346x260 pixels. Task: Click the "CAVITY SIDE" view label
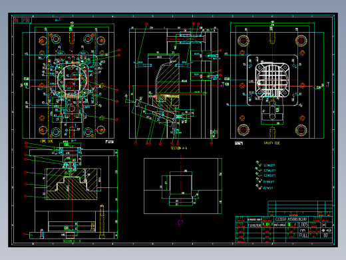point(271,143)
